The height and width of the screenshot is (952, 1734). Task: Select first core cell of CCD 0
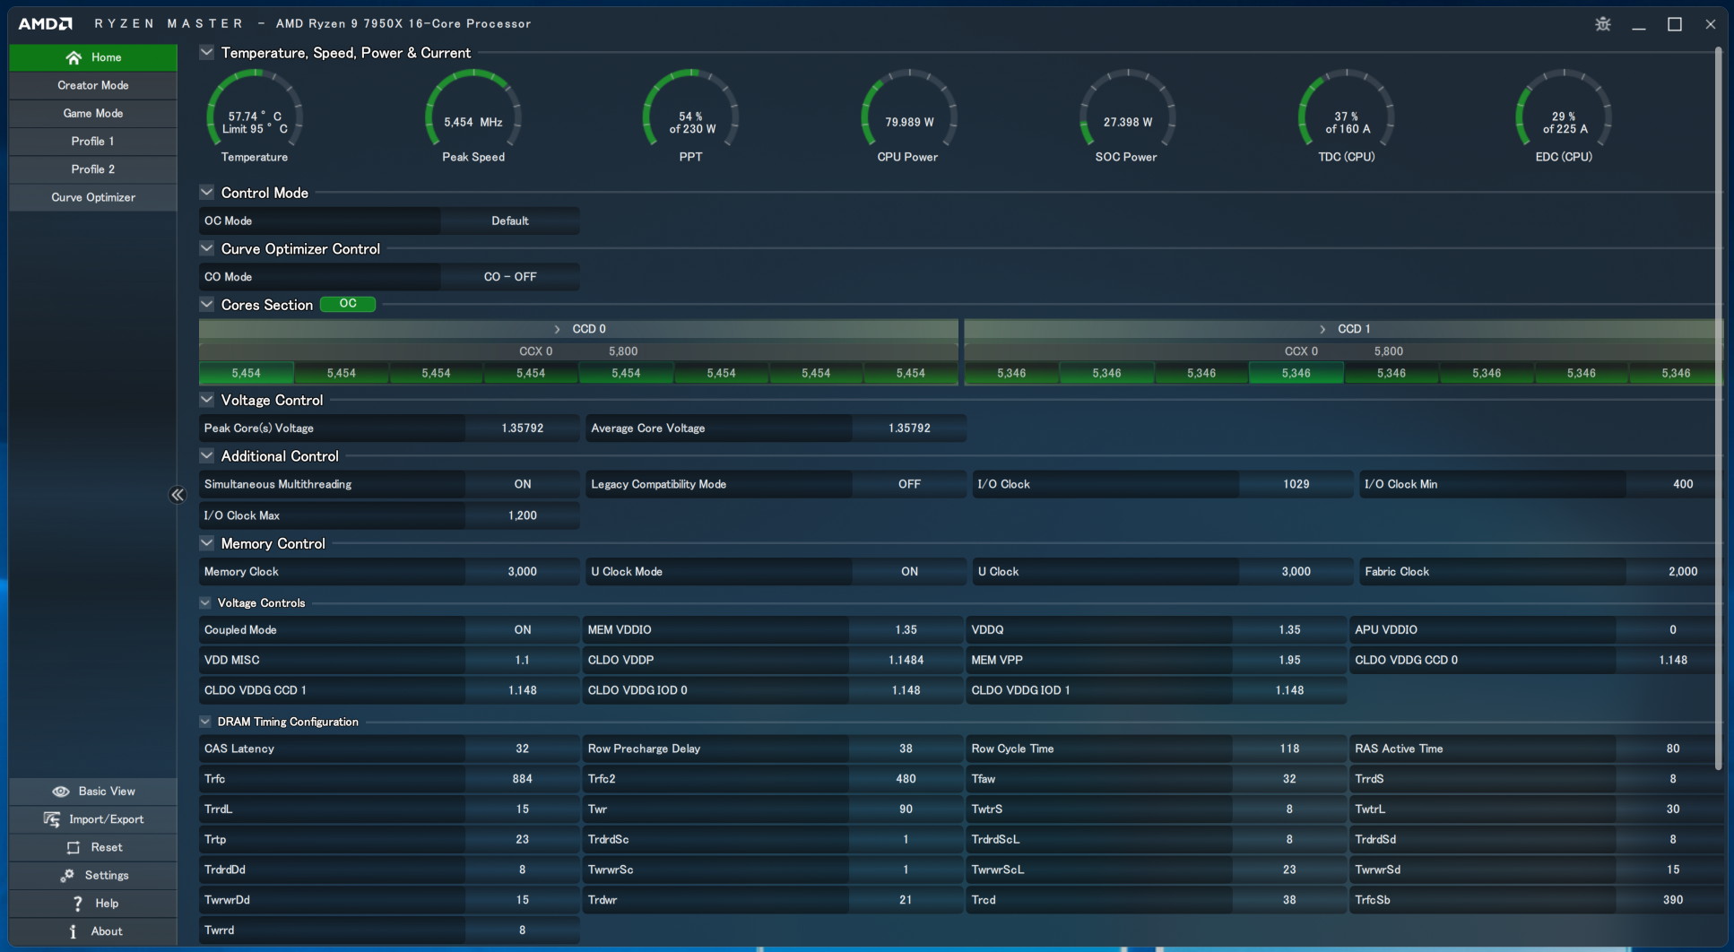click(x=246, y=373)
